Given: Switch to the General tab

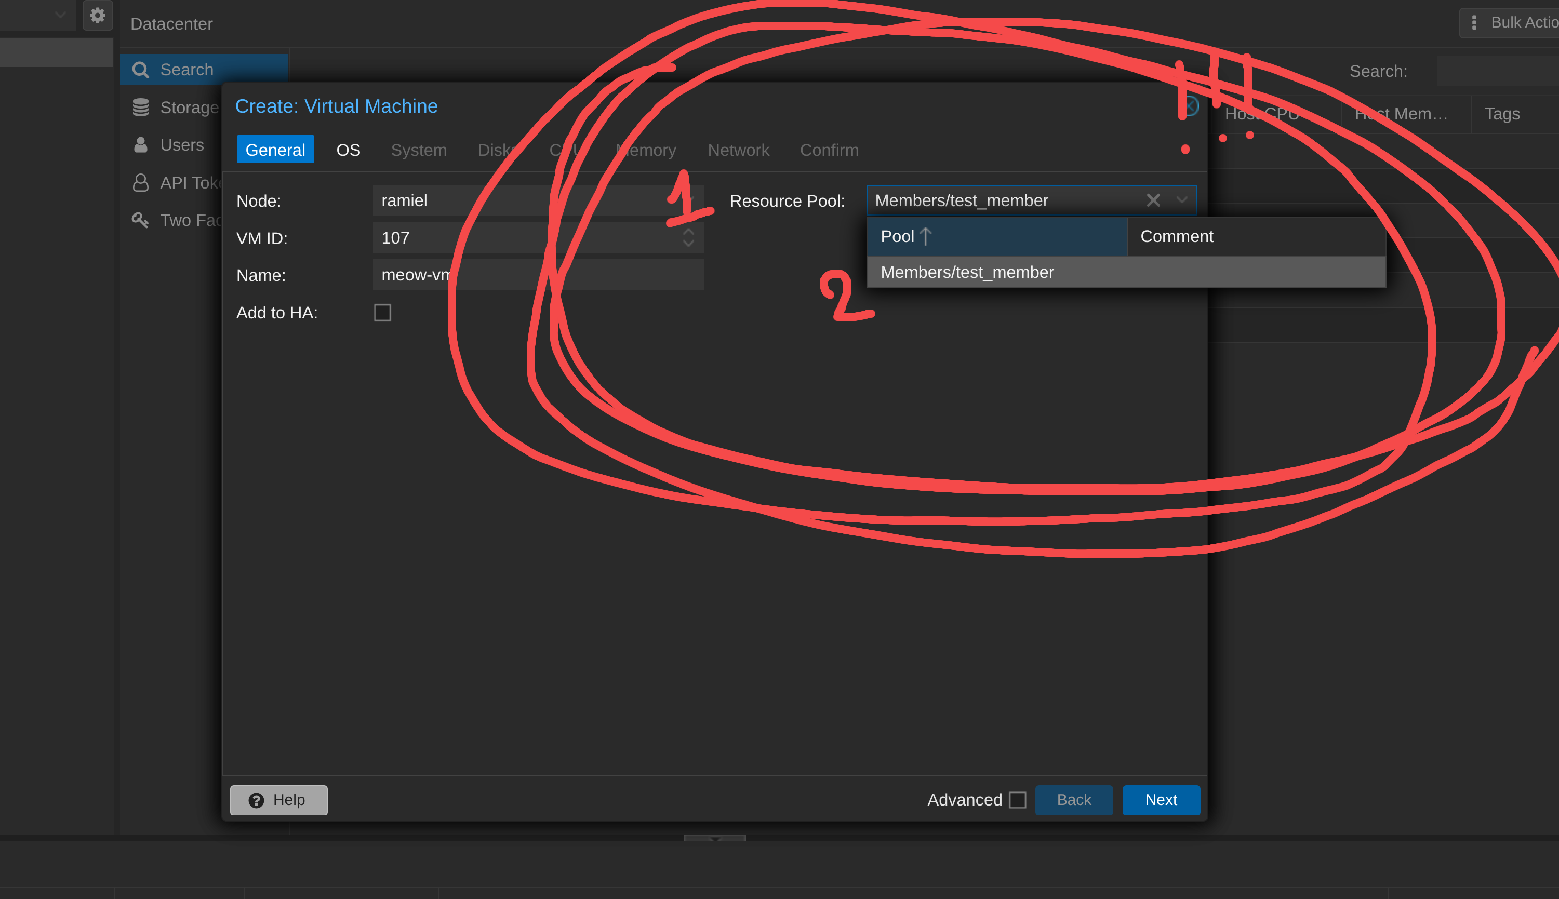Looking at the screenshot, I should pos(275,150).
